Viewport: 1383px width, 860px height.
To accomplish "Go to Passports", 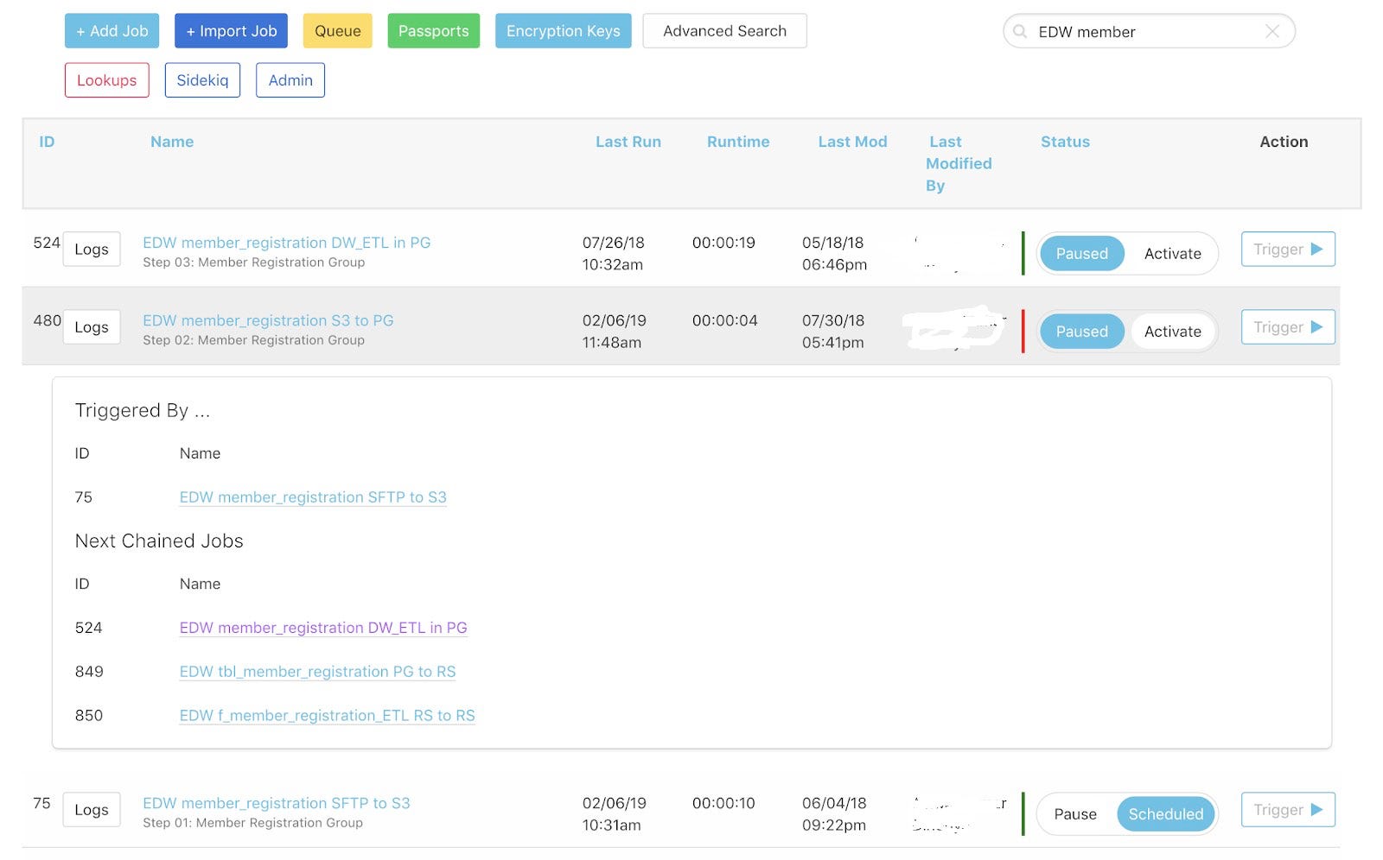I will coord(434,31).
